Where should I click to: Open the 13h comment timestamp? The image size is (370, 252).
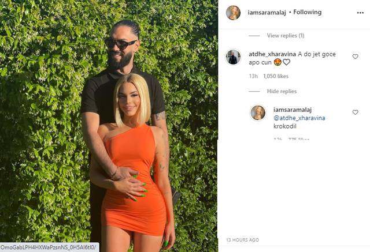pos(253,76)
